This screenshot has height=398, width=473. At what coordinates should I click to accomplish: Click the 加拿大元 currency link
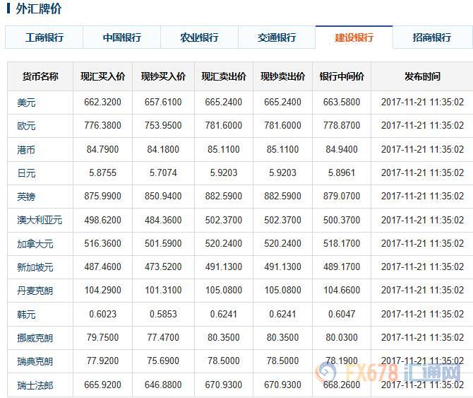pyautogui.click(x=35, y=244)
